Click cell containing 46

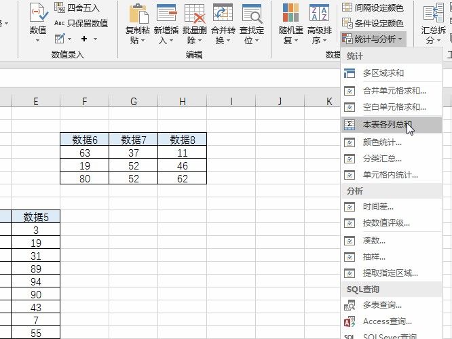pyautogui.click(x=182, y=165)
